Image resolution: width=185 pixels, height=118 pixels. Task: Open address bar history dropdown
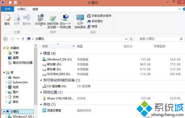pyautogui.click(x=126, y=39)
